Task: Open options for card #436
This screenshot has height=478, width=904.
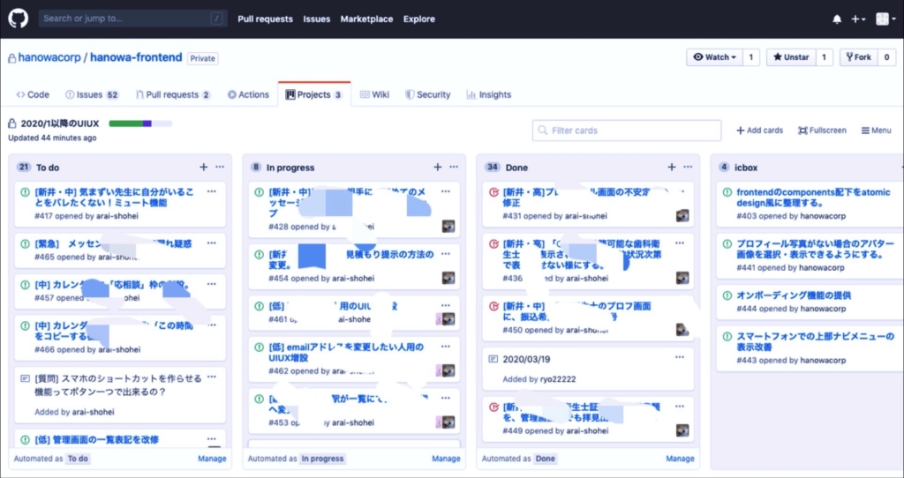Action: (680, 243)
